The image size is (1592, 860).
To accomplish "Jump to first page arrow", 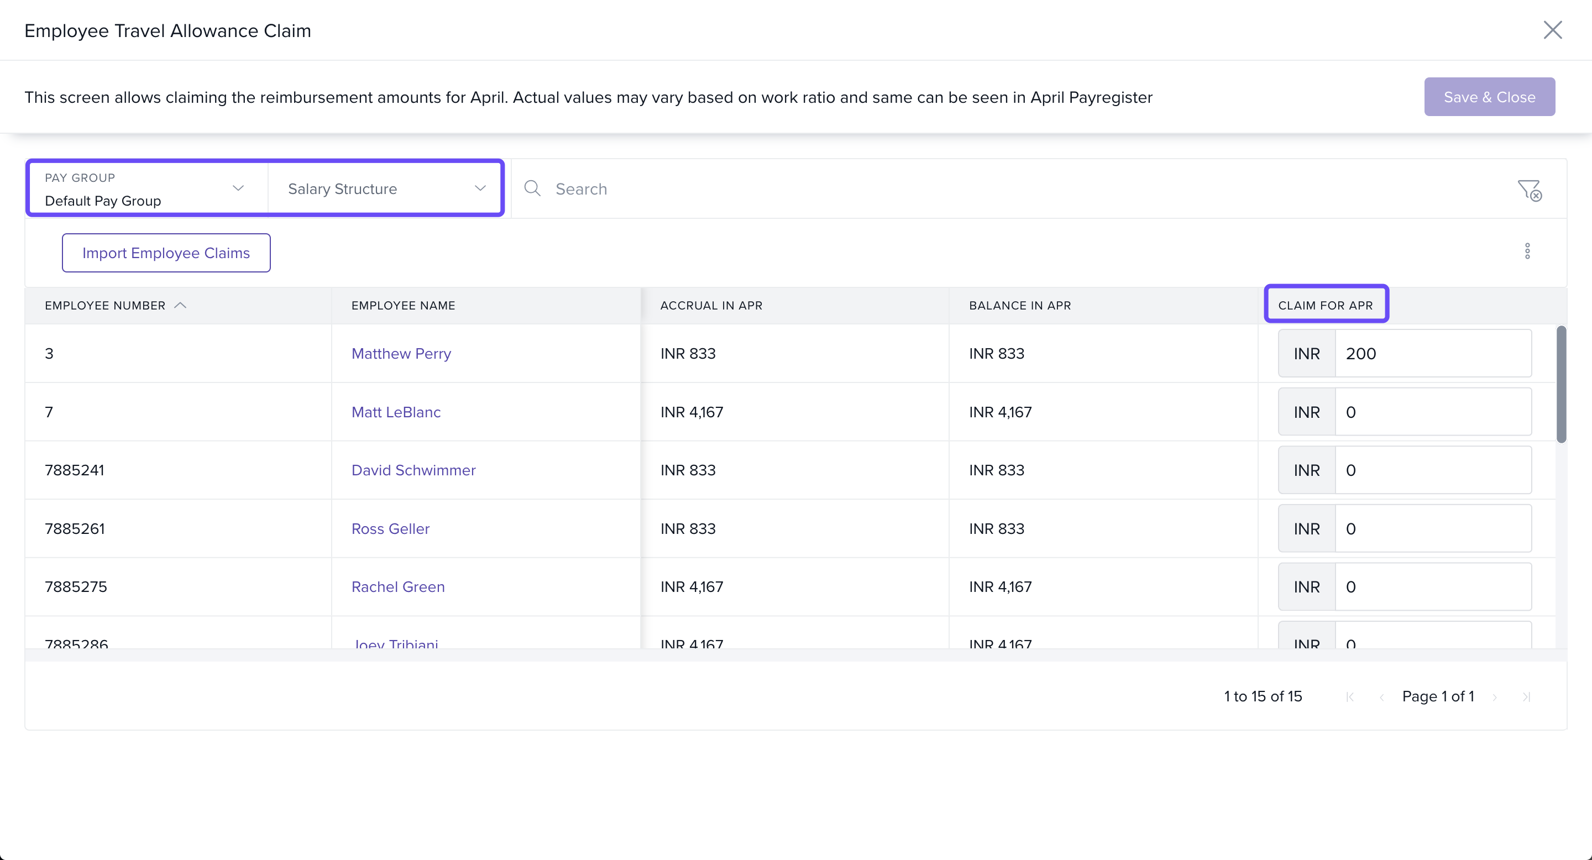I will pos(1350,697).
